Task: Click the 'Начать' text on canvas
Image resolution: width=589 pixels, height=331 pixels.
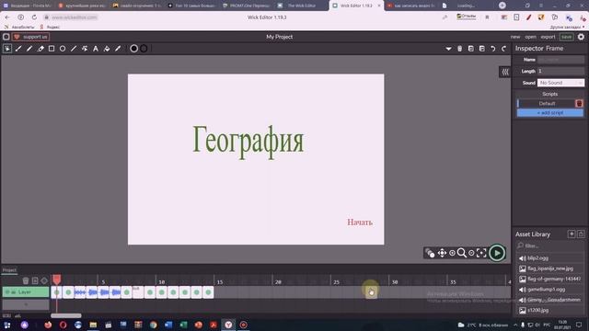Action: click(360, 223)
